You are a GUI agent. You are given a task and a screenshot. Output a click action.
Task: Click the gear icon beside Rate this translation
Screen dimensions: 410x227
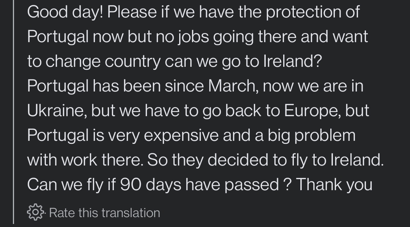pyautogui.click(x=35, y=212)
